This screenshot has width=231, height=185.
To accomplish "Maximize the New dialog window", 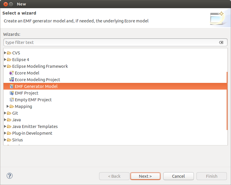I will pos(11,4).
